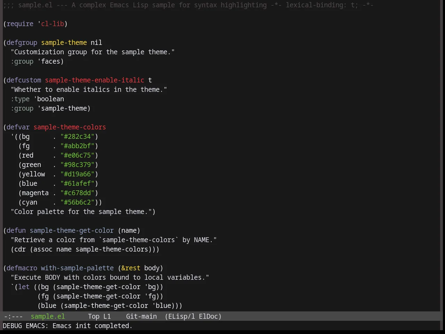Click the sample.el buffer name in mode line

pos(48,316)
